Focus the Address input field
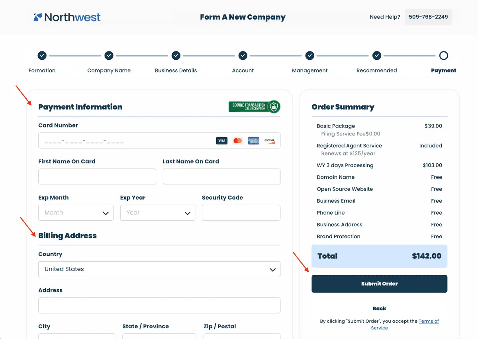478x339 pixels. click(159, 306)
